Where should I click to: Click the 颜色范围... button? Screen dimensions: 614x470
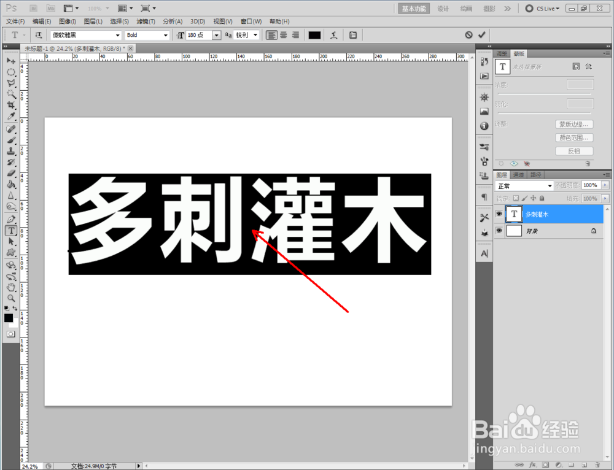574,137
